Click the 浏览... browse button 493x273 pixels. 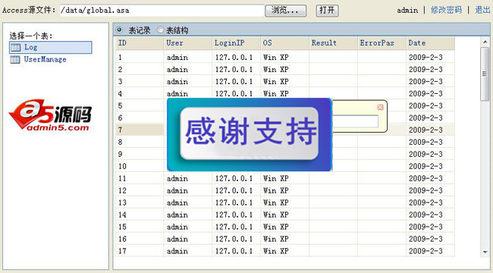tap(285, 11)
